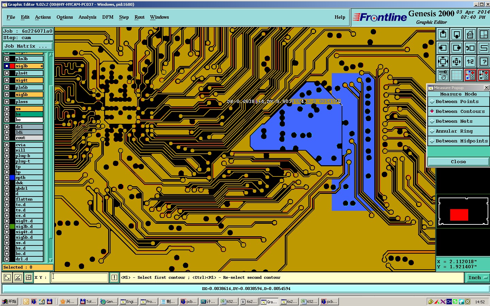Click the Gra... taskbar item
490x306 pixels.
click(x=269, y=302)
